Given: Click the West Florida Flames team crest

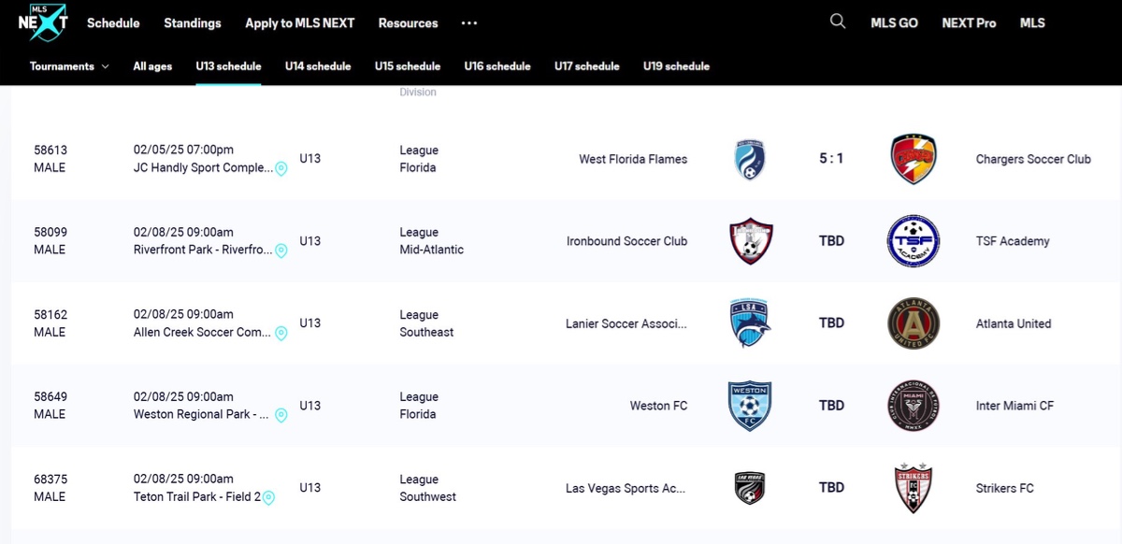Looking at the screenshot, I should coord(751,159).
